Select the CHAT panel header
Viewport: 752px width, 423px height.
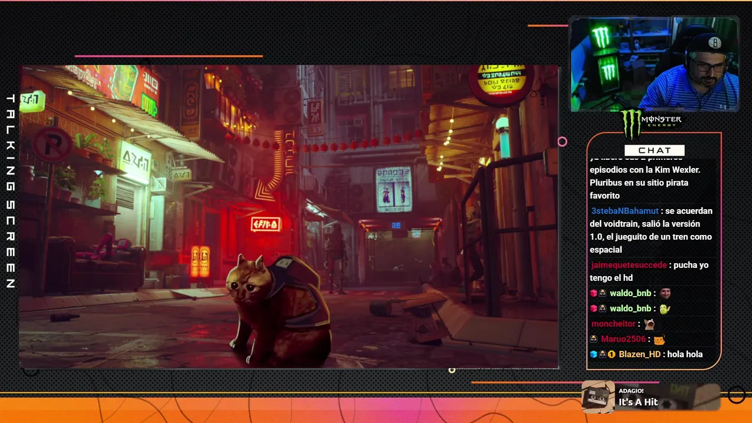pos(654,150)
